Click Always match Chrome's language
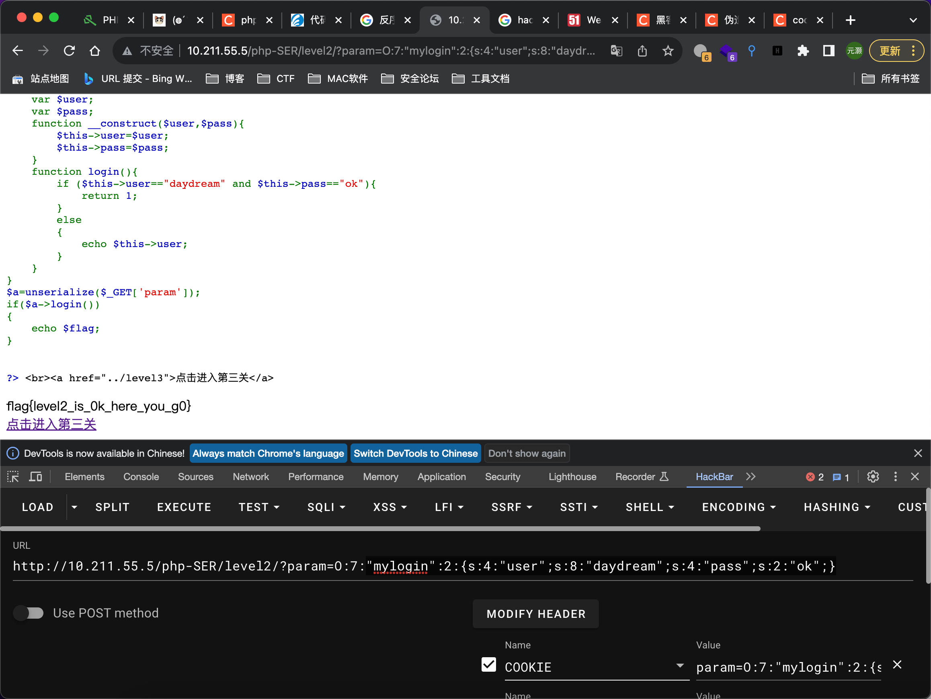 pos(268,453)
